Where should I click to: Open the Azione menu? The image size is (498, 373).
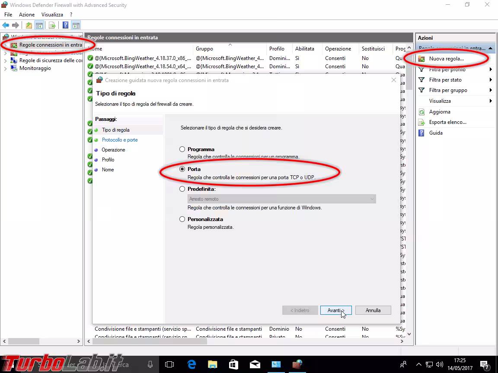coord(27,14)
